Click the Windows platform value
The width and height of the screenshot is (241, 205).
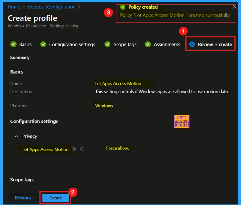point(104,106)
